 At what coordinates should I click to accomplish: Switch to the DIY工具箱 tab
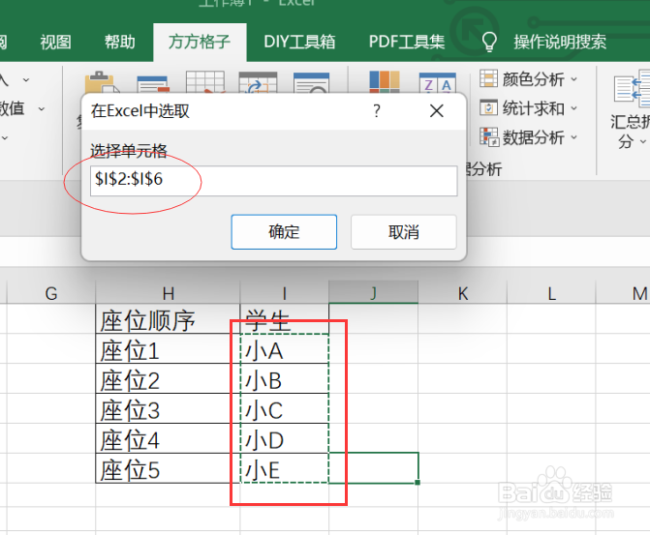pyautogui.click(x=299, y=42)
